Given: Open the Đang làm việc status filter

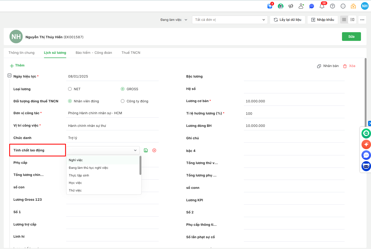Looking at the screenshot, I should pyautogui.click(x=174, y=20).
